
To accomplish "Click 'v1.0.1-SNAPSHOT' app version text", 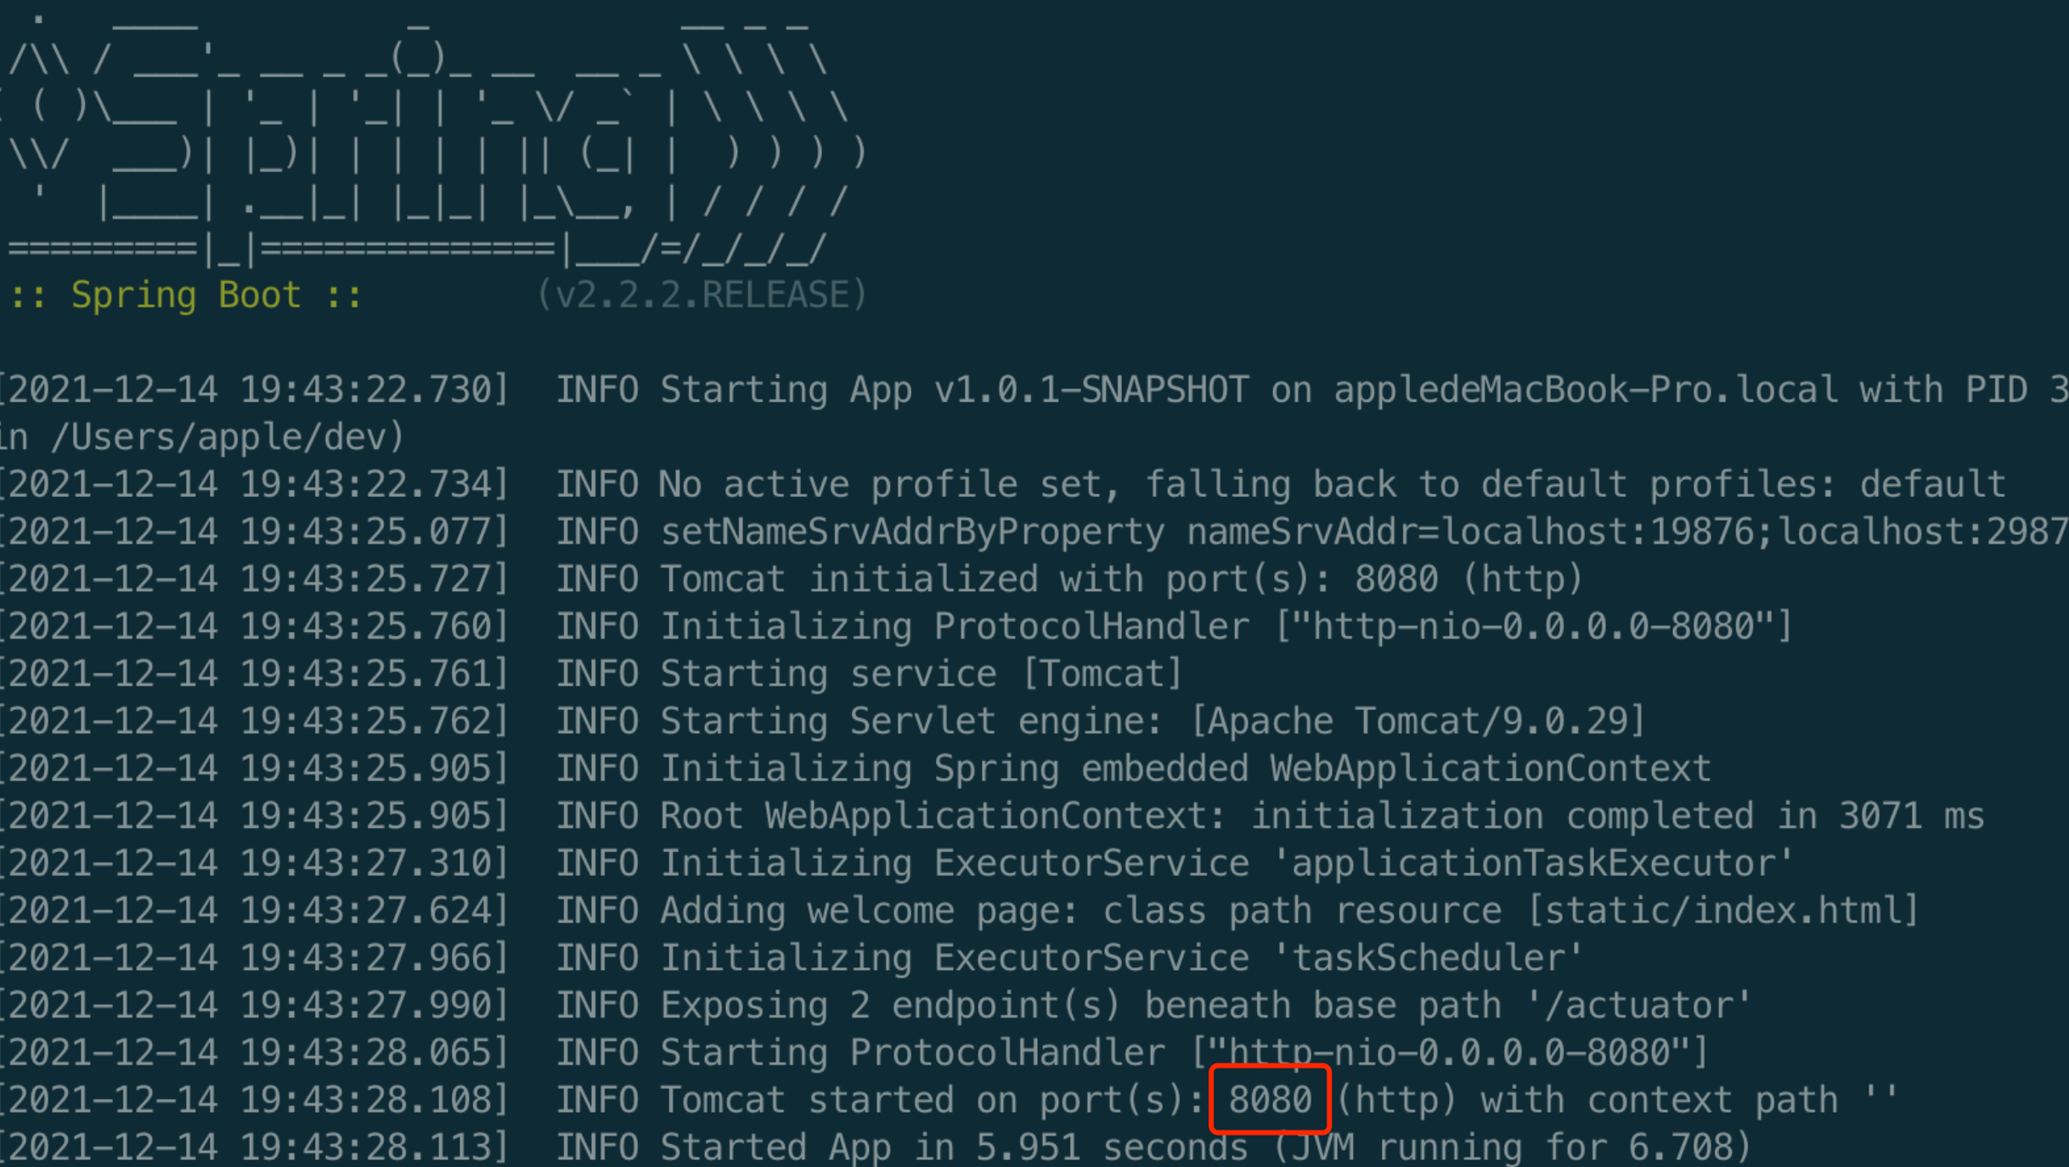I will pyautogui.click(x=1091, y=390).
